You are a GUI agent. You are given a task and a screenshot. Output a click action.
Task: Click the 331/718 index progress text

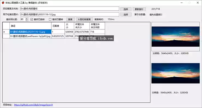point(156,9)
